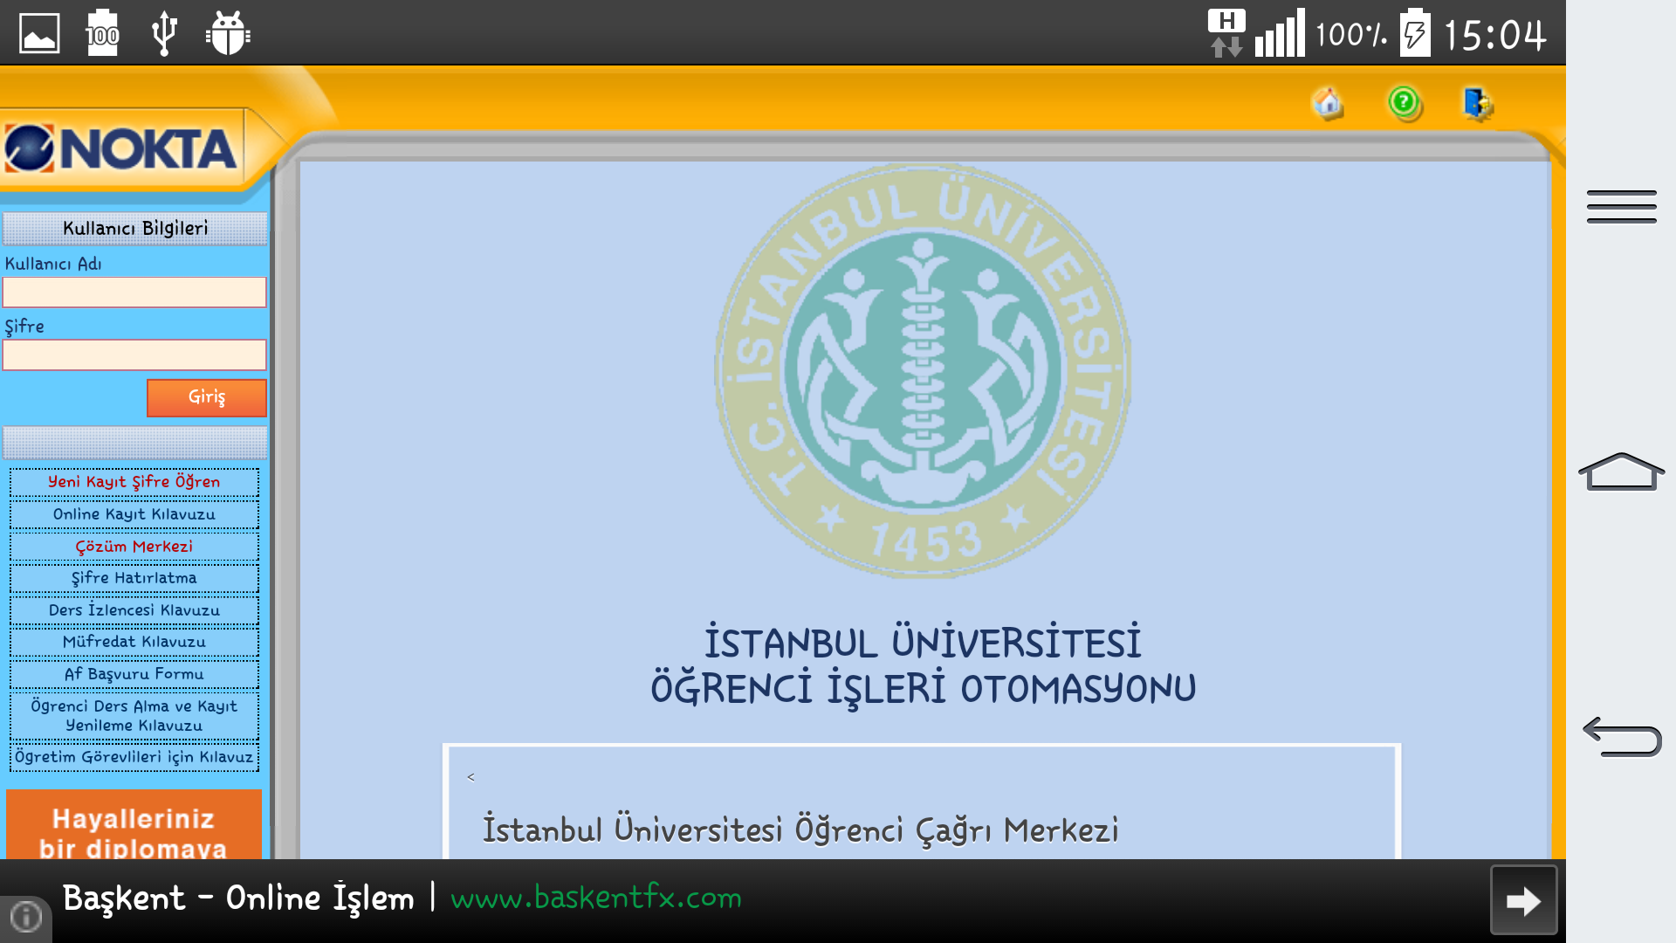Tap the signal strength bars icon
Image resolution: width=1676 pixels, height=943 pixels.
1280,33
